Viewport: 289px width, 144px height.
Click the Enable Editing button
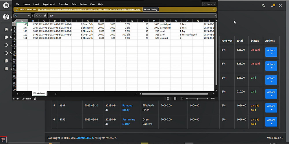(x=151, y=10)
